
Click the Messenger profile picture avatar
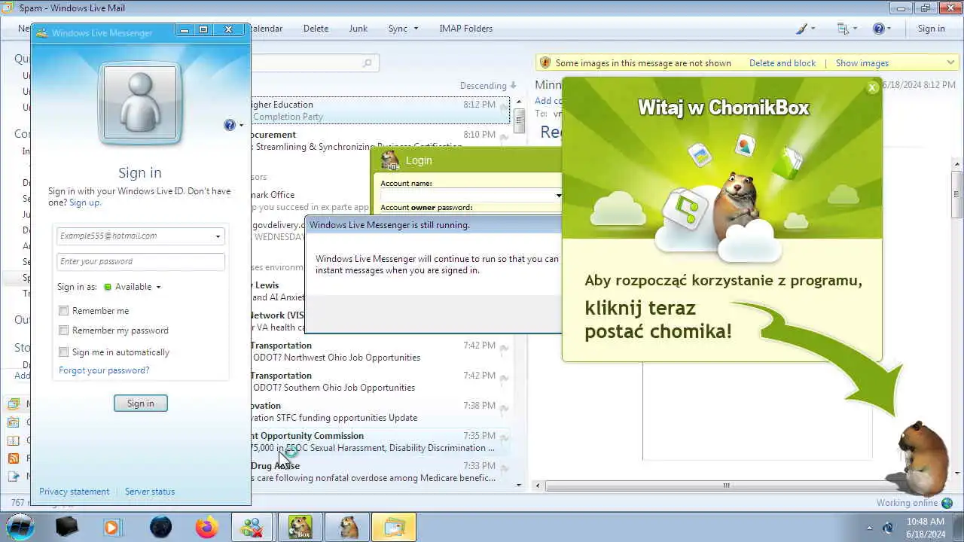(140, 102)
